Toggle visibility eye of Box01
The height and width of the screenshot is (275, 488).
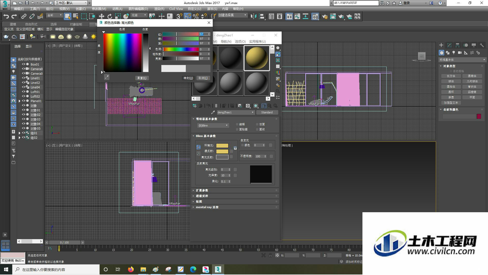tap(23, 64)
